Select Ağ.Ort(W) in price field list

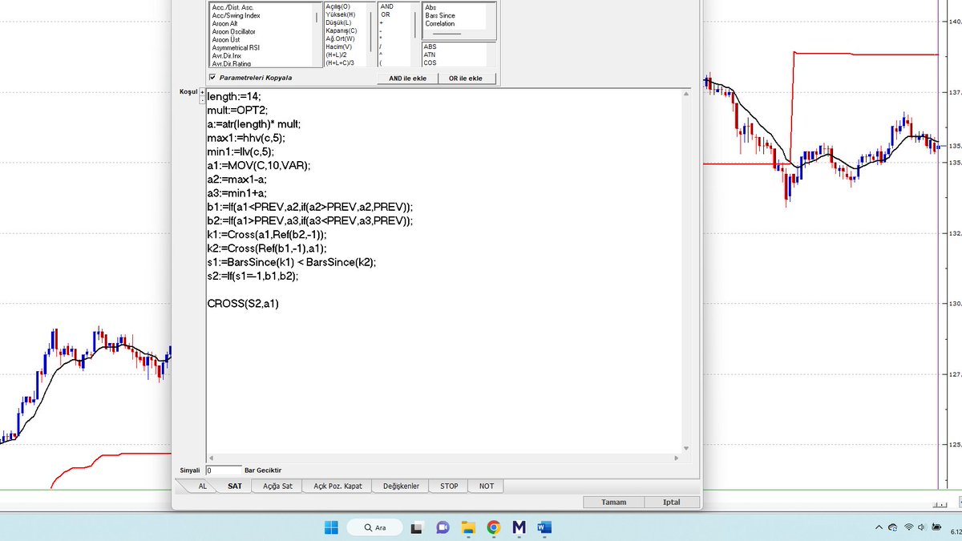(x=340, y=38)
